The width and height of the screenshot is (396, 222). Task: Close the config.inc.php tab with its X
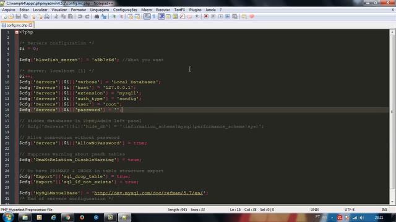pyautogui.click(x=30, y=25)
